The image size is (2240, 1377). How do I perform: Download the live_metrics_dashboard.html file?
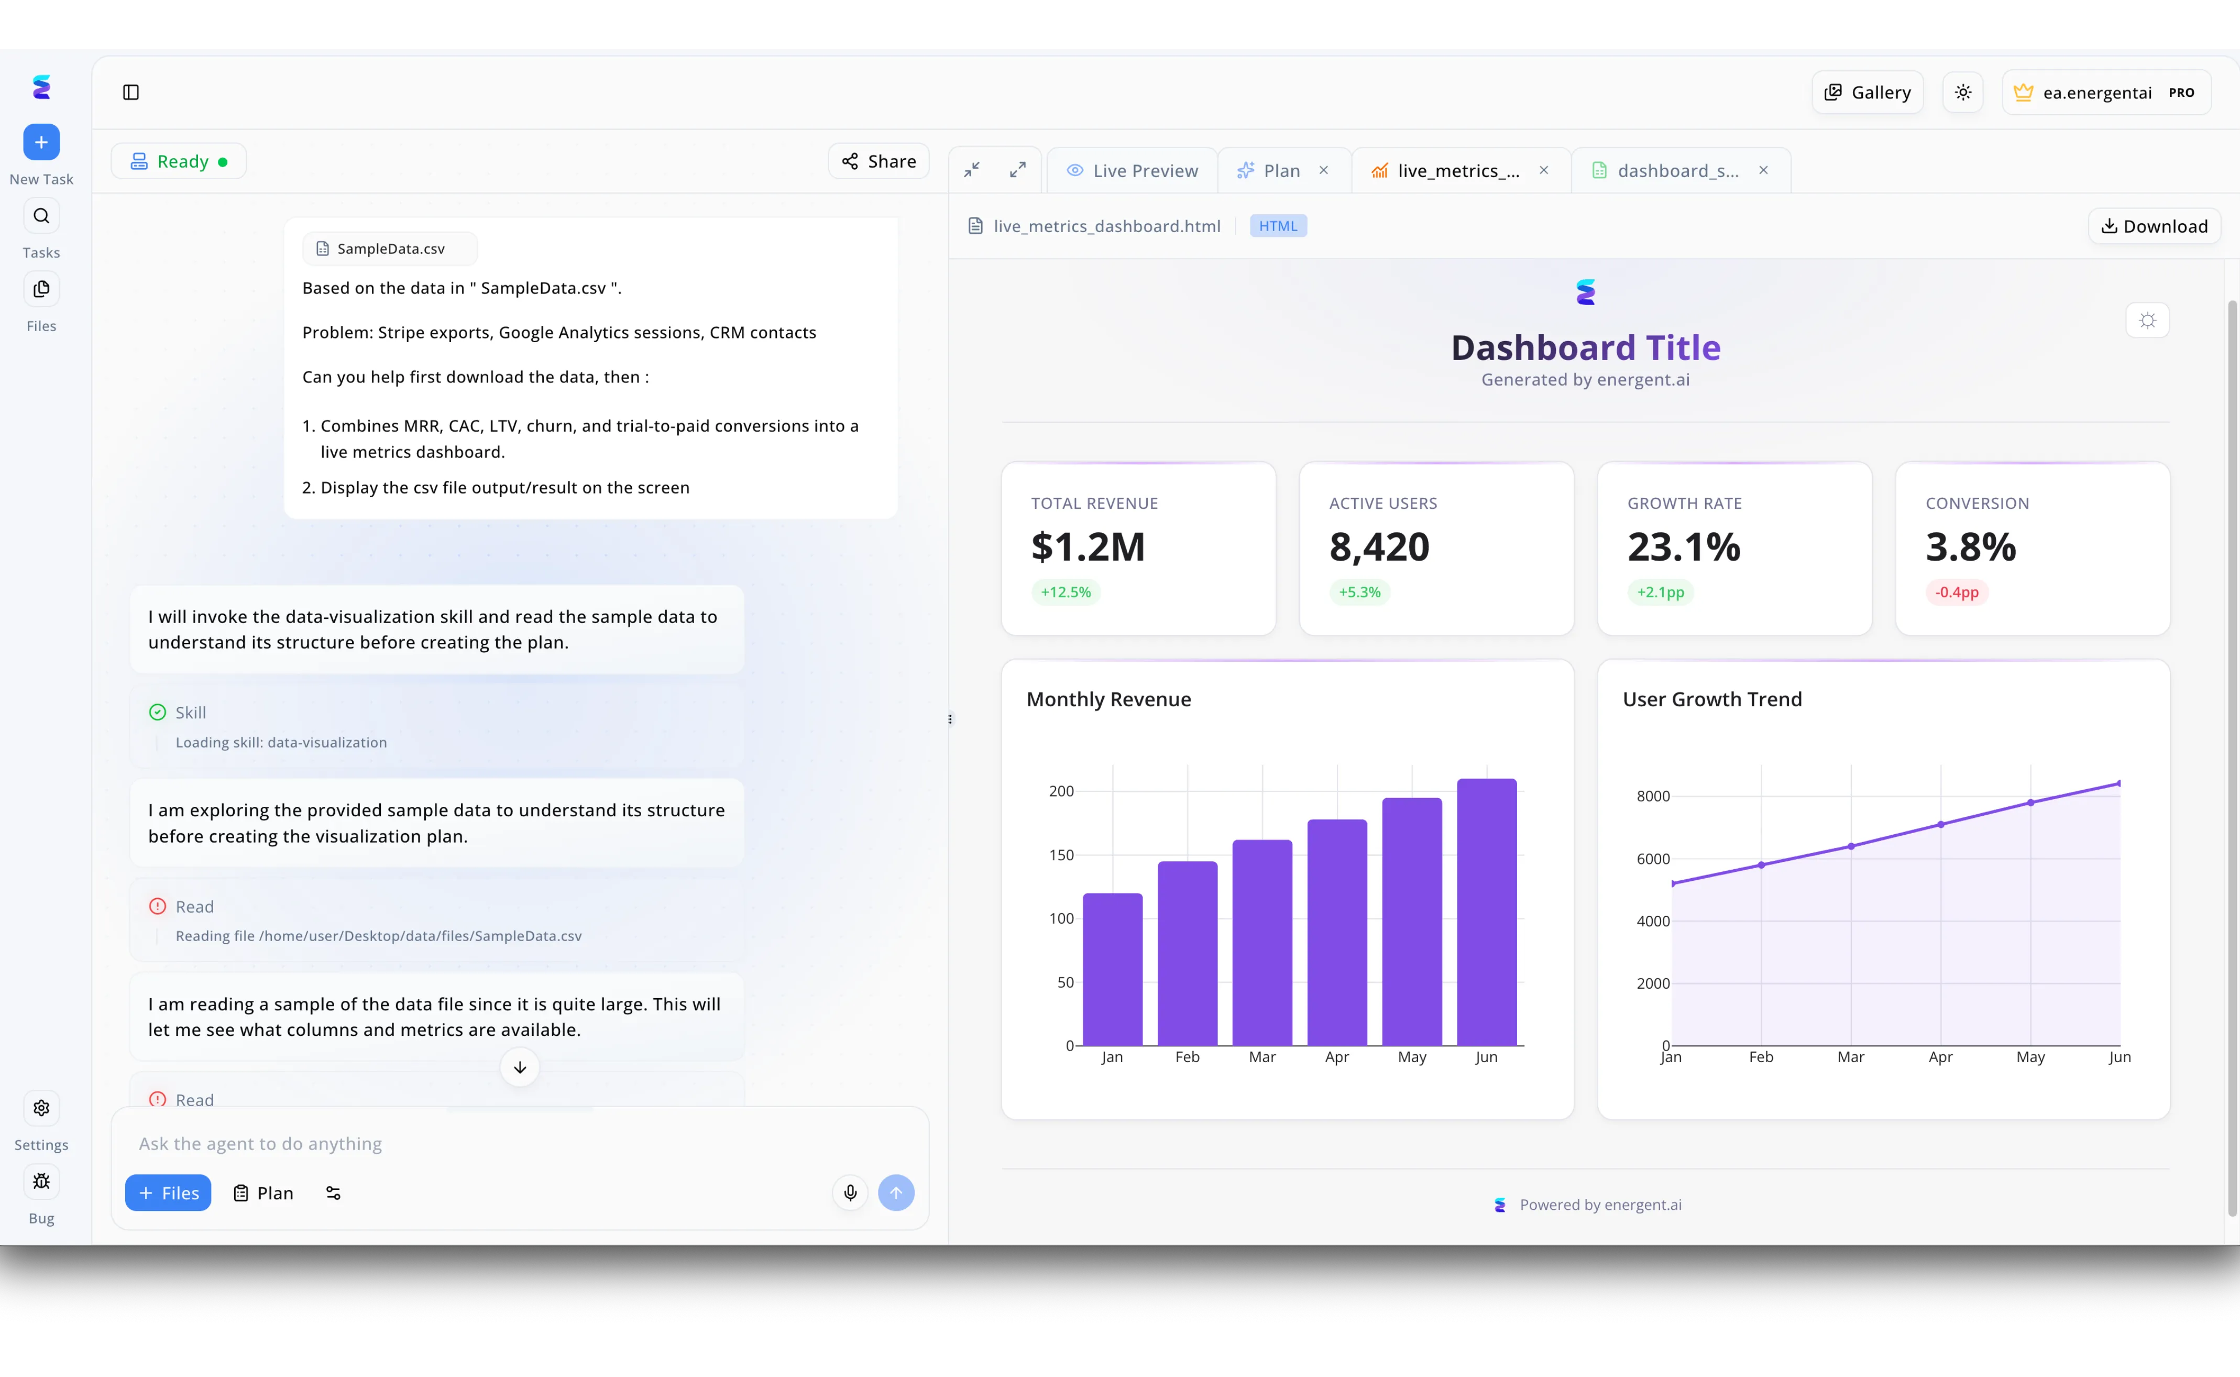[2155, 226]
